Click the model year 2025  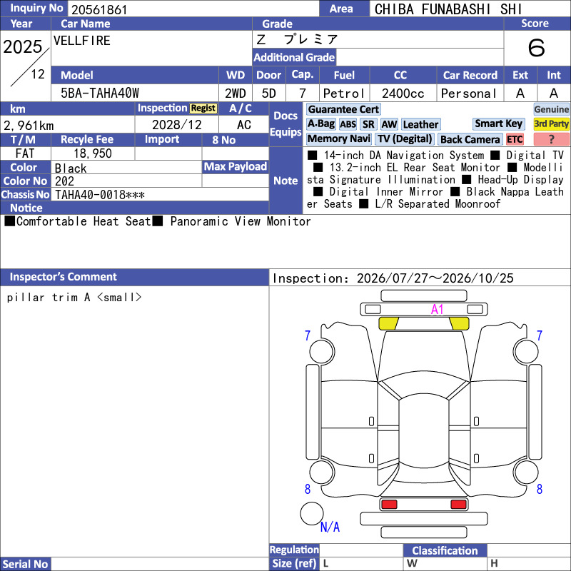[x=23, y=46]
